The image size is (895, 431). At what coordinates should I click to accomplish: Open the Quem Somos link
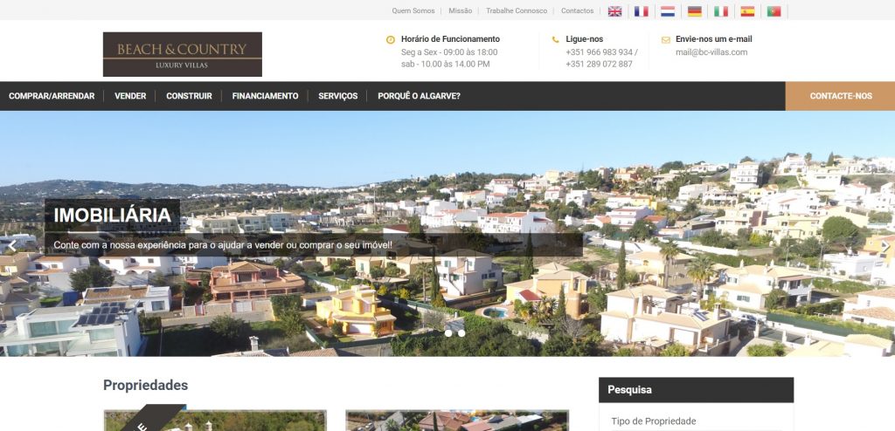(x=413, y=10)
